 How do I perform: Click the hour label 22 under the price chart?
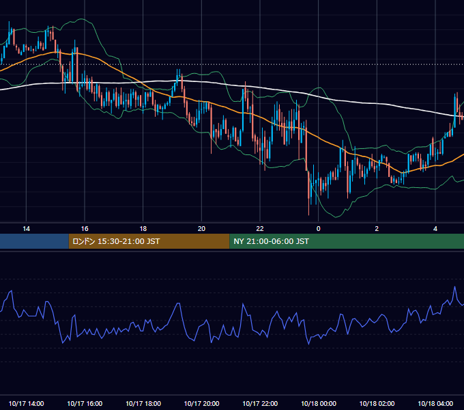click(x=260, y=228)
